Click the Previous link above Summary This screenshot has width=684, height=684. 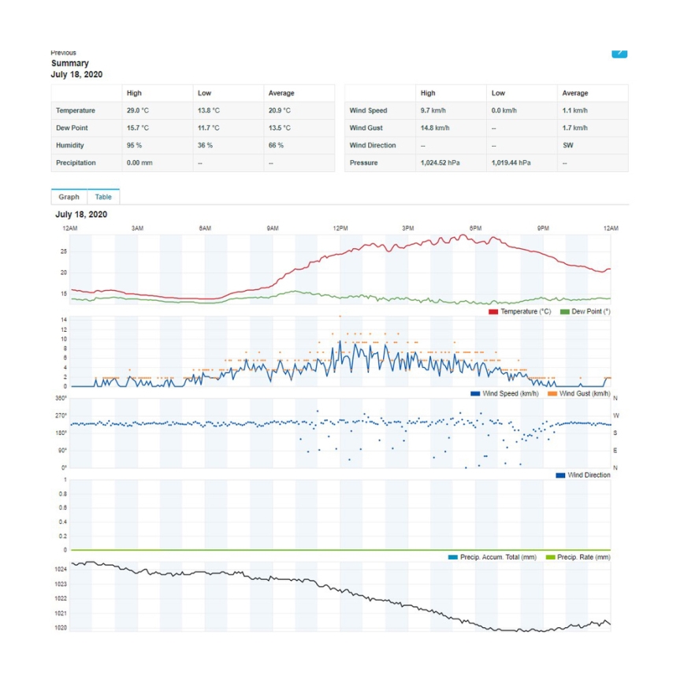(x=63, y=53)
